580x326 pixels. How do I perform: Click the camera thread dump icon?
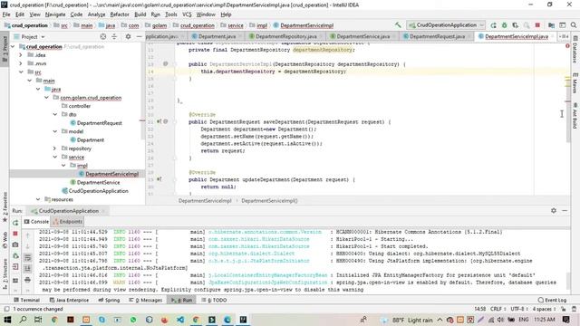coord(15,244)
